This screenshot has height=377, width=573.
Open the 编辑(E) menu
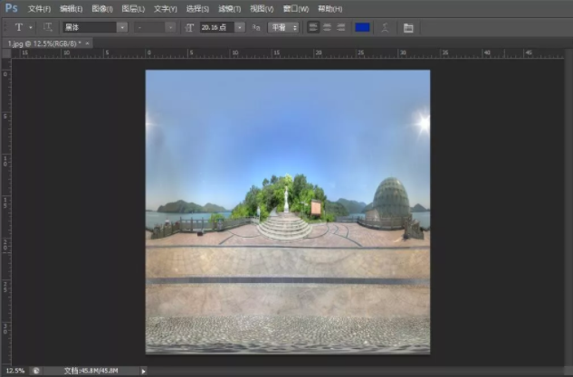71,9
